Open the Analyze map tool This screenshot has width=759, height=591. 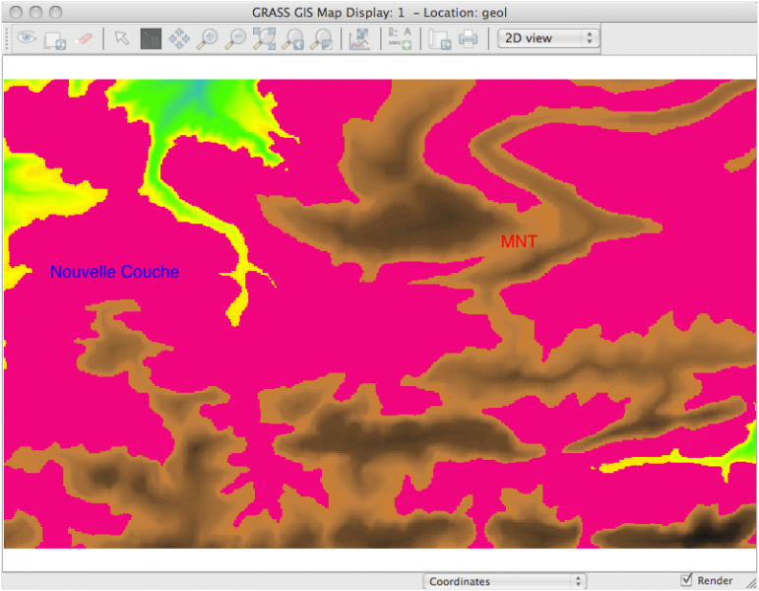pos(359,38)
